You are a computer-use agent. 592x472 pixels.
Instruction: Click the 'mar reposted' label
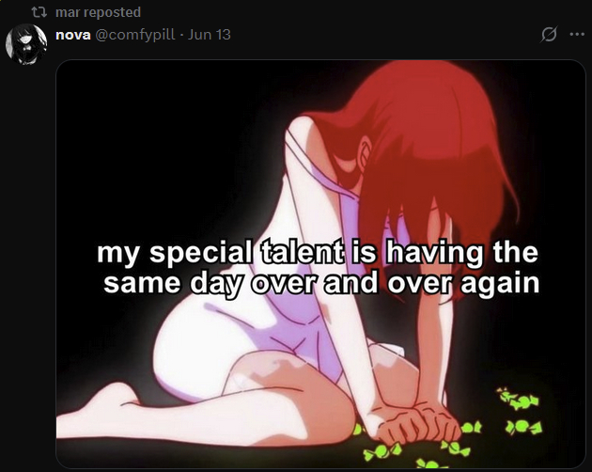click(x=98, y=12)
